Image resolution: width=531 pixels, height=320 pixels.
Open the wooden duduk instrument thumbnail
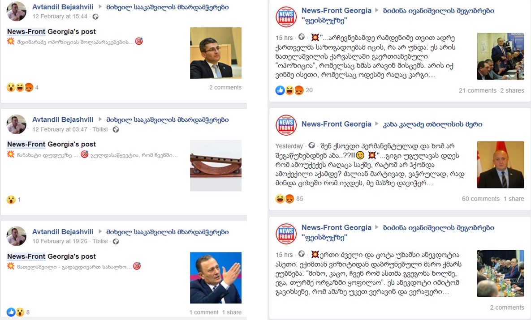pyautogui.click(x=216, y=166)
